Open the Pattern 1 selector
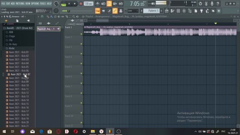Viewport: 240px width, 135px height. click(x=151, y=11)
